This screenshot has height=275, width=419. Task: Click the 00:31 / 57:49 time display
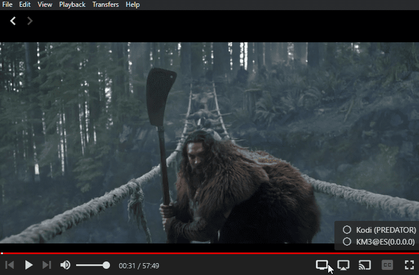[139, 265]
